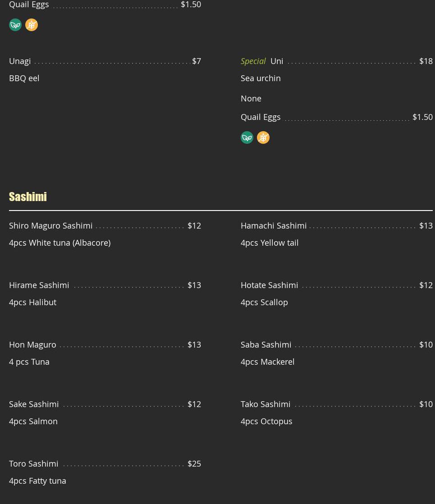Click the orange wheat icon above Unagi

pos(32,25)
